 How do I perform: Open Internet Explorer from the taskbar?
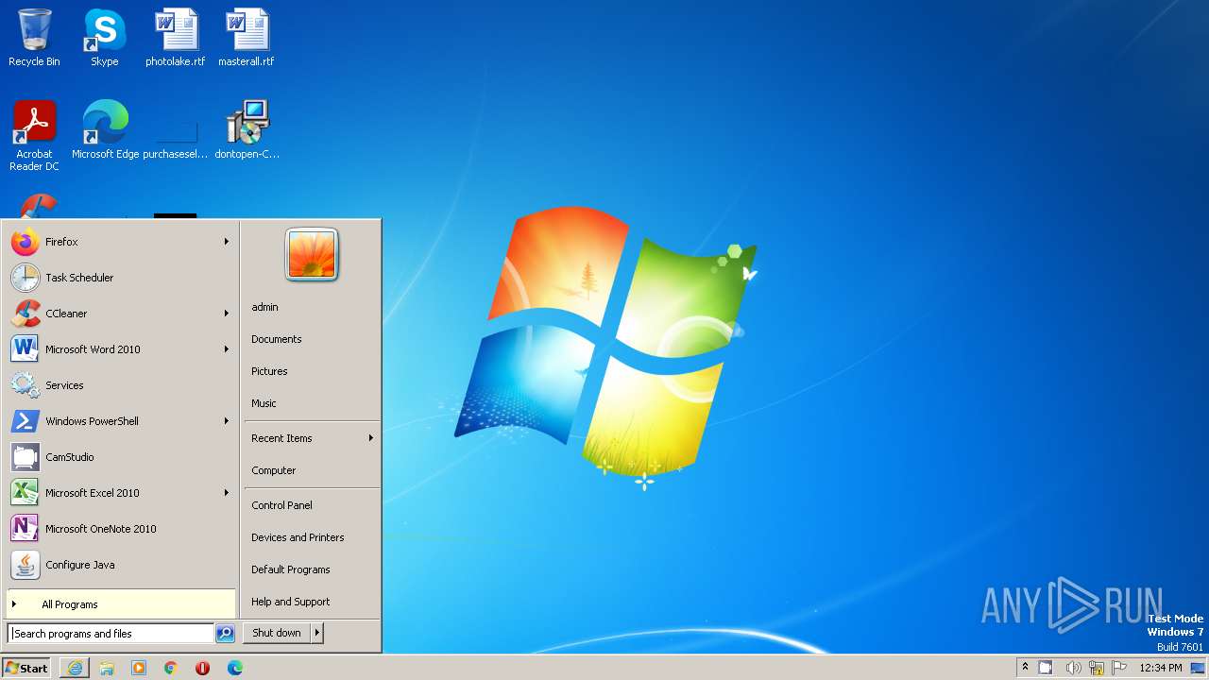pyautogui.click(x=75, y=668)
